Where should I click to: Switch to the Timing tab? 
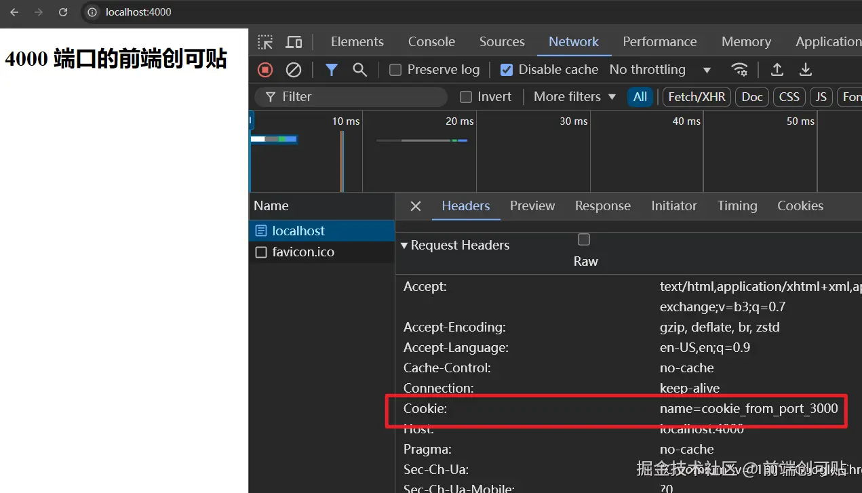[737, 206]
